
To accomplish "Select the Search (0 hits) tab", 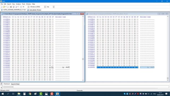I will click(15, 84).
